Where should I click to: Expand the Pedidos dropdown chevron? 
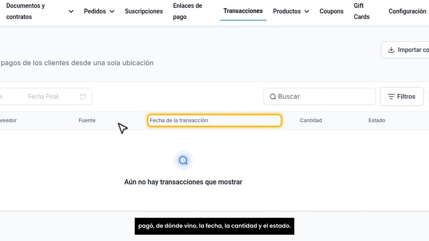pos(112,11)
